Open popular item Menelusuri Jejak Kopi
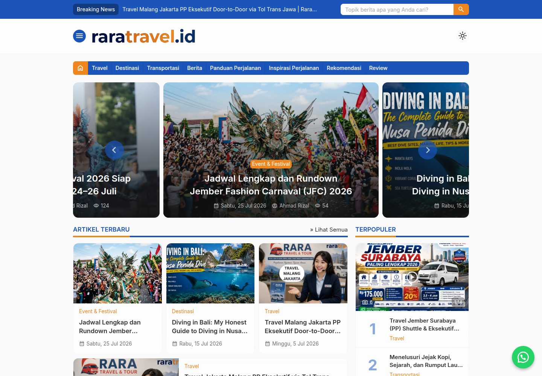Image resolution: width=542 pixels, height=376 pixels. pos(426,361)
